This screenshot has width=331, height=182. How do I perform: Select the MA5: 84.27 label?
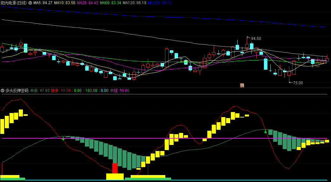coord(43,3)
